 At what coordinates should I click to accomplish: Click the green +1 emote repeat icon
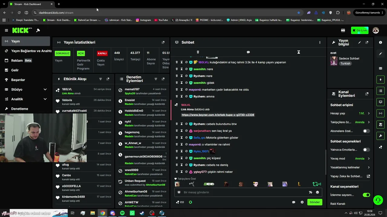317,184
